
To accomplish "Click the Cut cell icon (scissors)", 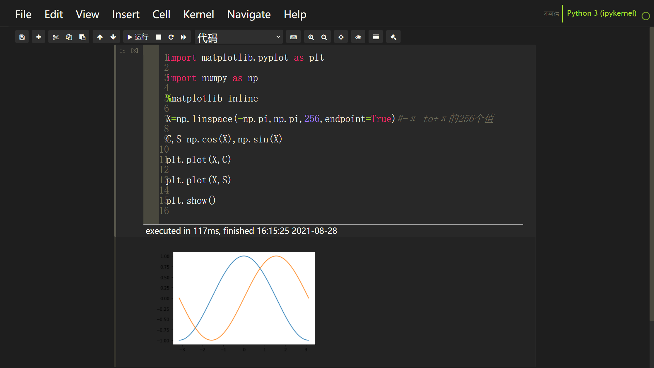I will (x=55, y=37).
